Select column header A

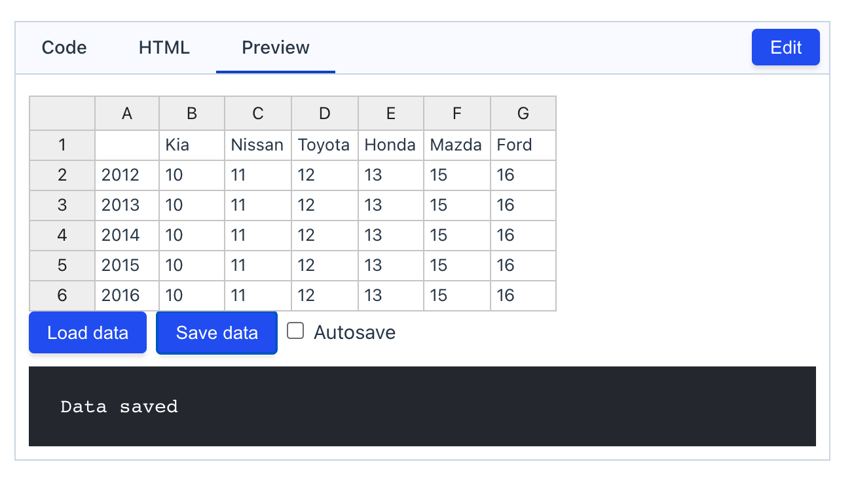(126, 113)
